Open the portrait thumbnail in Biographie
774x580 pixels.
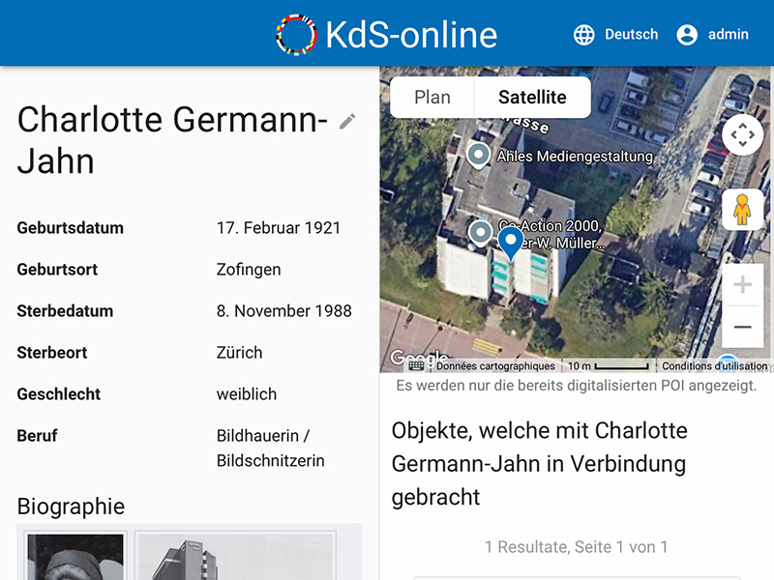coord(75,557)
